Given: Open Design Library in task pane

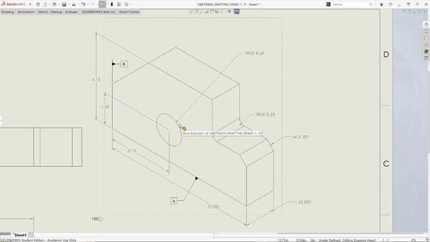Looking at the screenshot, I should click(426, 32).
